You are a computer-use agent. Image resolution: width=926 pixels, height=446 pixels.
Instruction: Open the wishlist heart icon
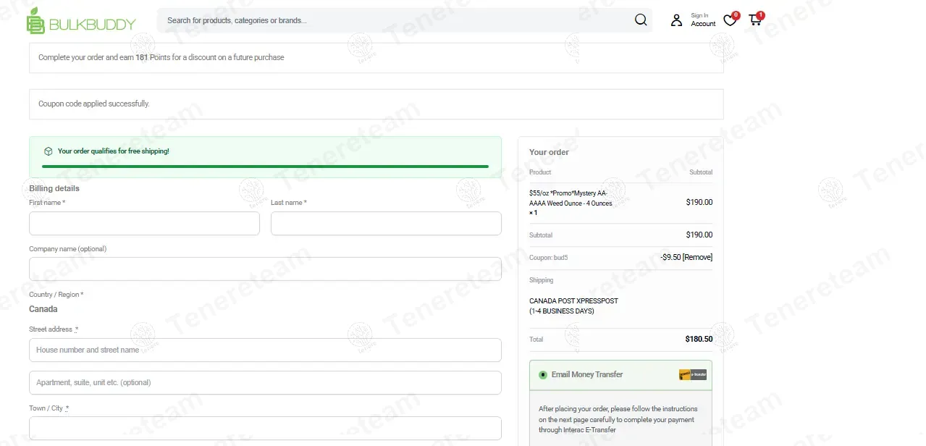pos(730,20)
